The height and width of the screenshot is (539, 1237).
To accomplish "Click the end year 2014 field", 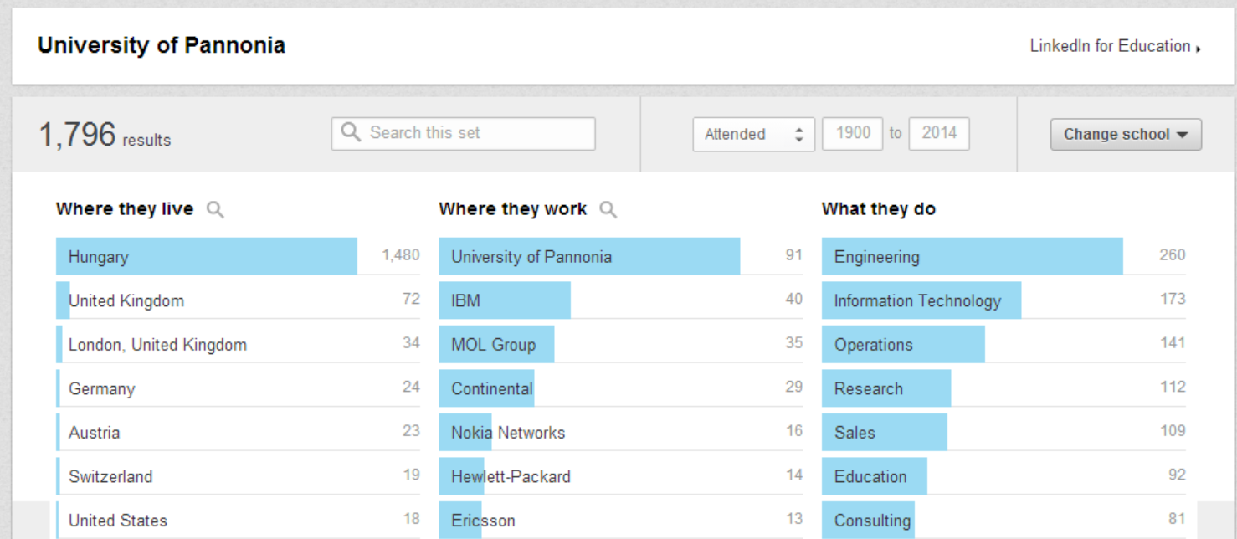I will (938, 133).
